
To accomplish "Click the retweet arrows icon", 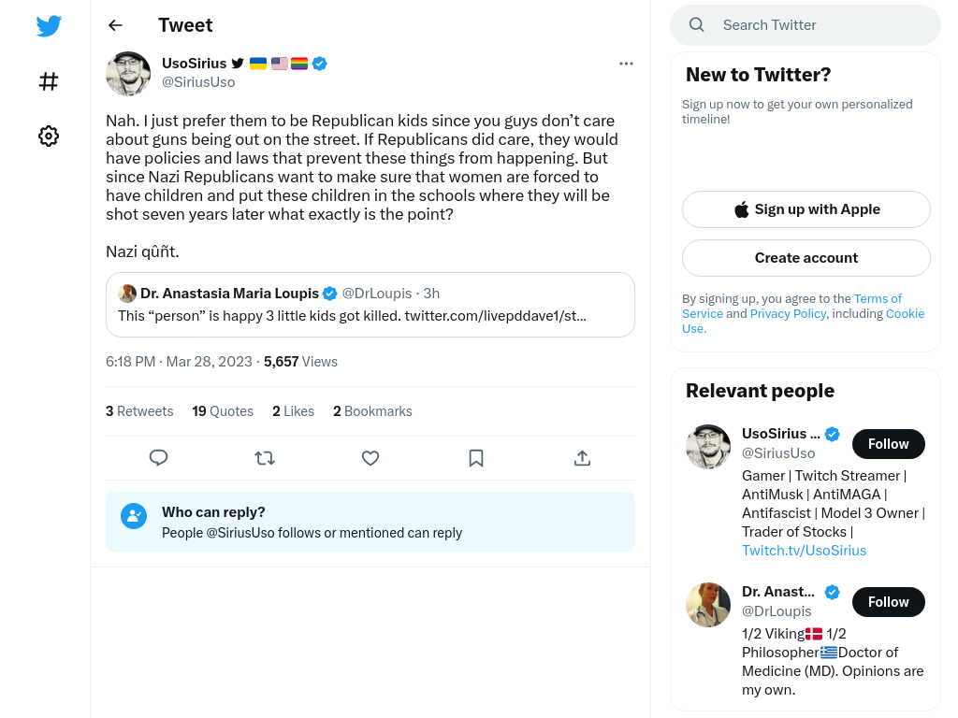I will [x=265, y=458].
